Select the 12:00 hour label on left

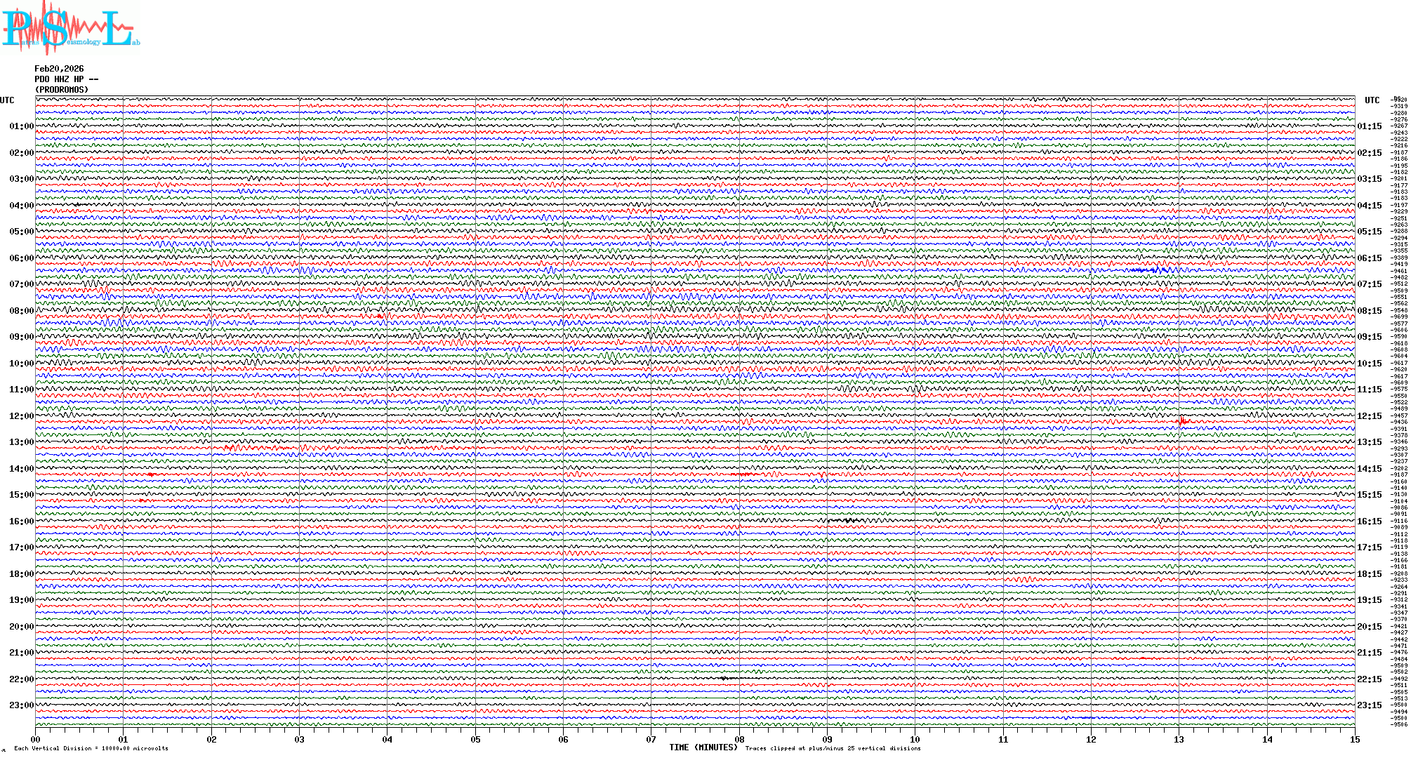[x=21, y=416]
